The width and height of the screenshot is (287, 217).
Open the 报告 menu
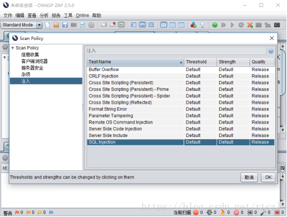coord(56,16)
